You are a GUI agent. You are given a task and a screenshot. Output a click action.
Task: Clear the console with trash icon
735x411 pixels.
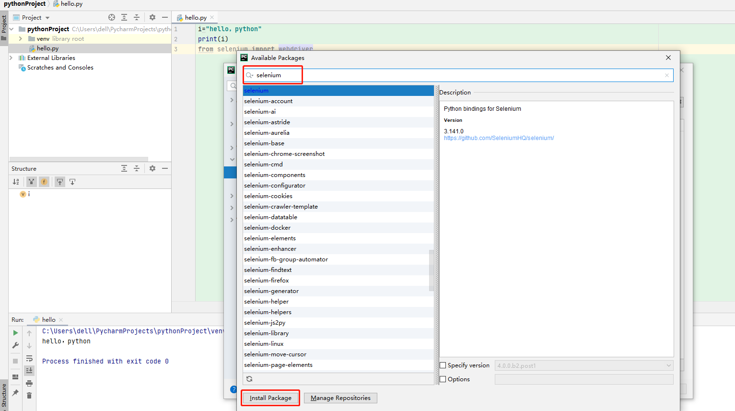pyautogui.click(x=29, y=396)
